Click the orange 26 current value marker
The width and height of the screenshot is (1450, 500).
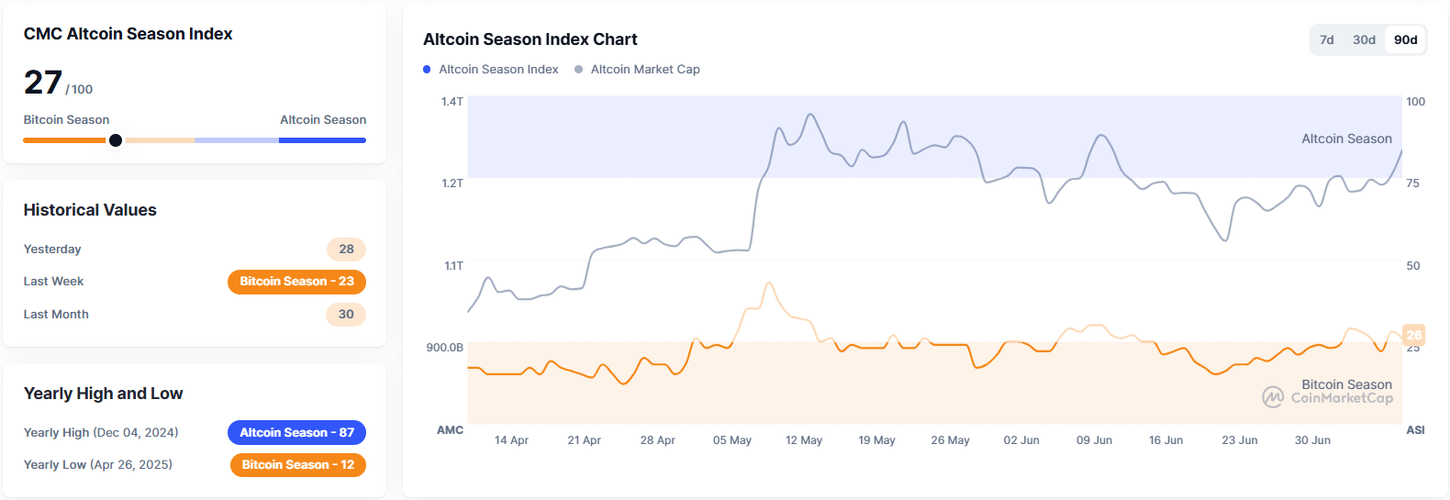(1413, 335)
